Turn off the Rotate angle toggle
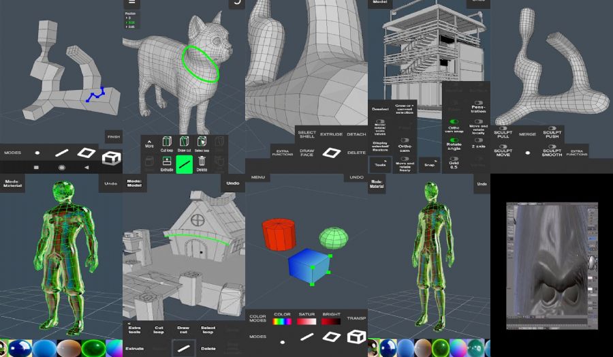The image size is (613, 357). click(x=454, y=140)
